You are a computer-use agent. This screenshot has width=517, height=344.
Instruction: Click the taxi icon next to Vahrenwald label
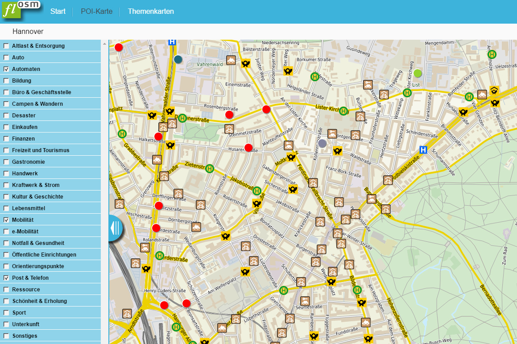(x=231, y=60)
